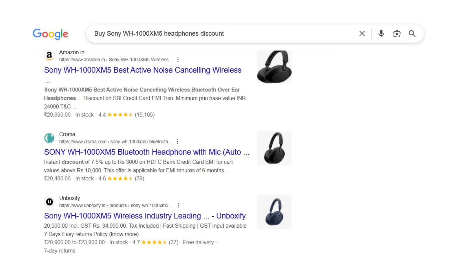Open Sony WH-1000XM5 Wireless Industry Leading Unboxify link

[x=145, y=216]
